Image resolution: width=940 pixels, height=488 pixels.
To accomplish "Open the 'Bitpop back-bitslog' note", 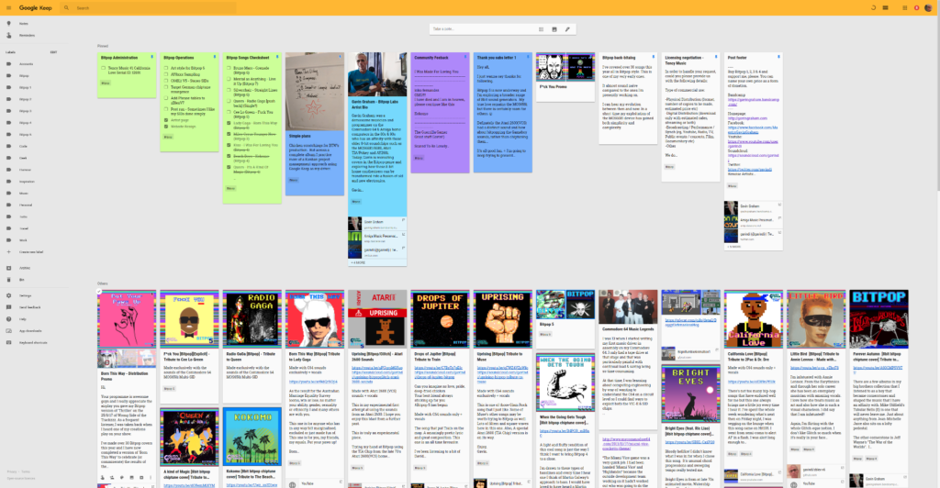I will tap(628, 98).
